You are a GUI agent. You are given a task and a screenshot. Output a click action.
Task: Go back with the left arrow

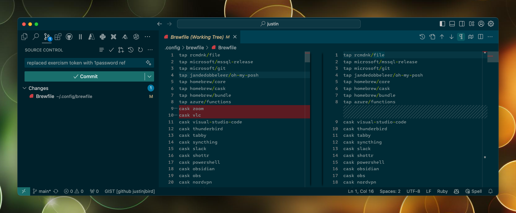click(160, 24)
